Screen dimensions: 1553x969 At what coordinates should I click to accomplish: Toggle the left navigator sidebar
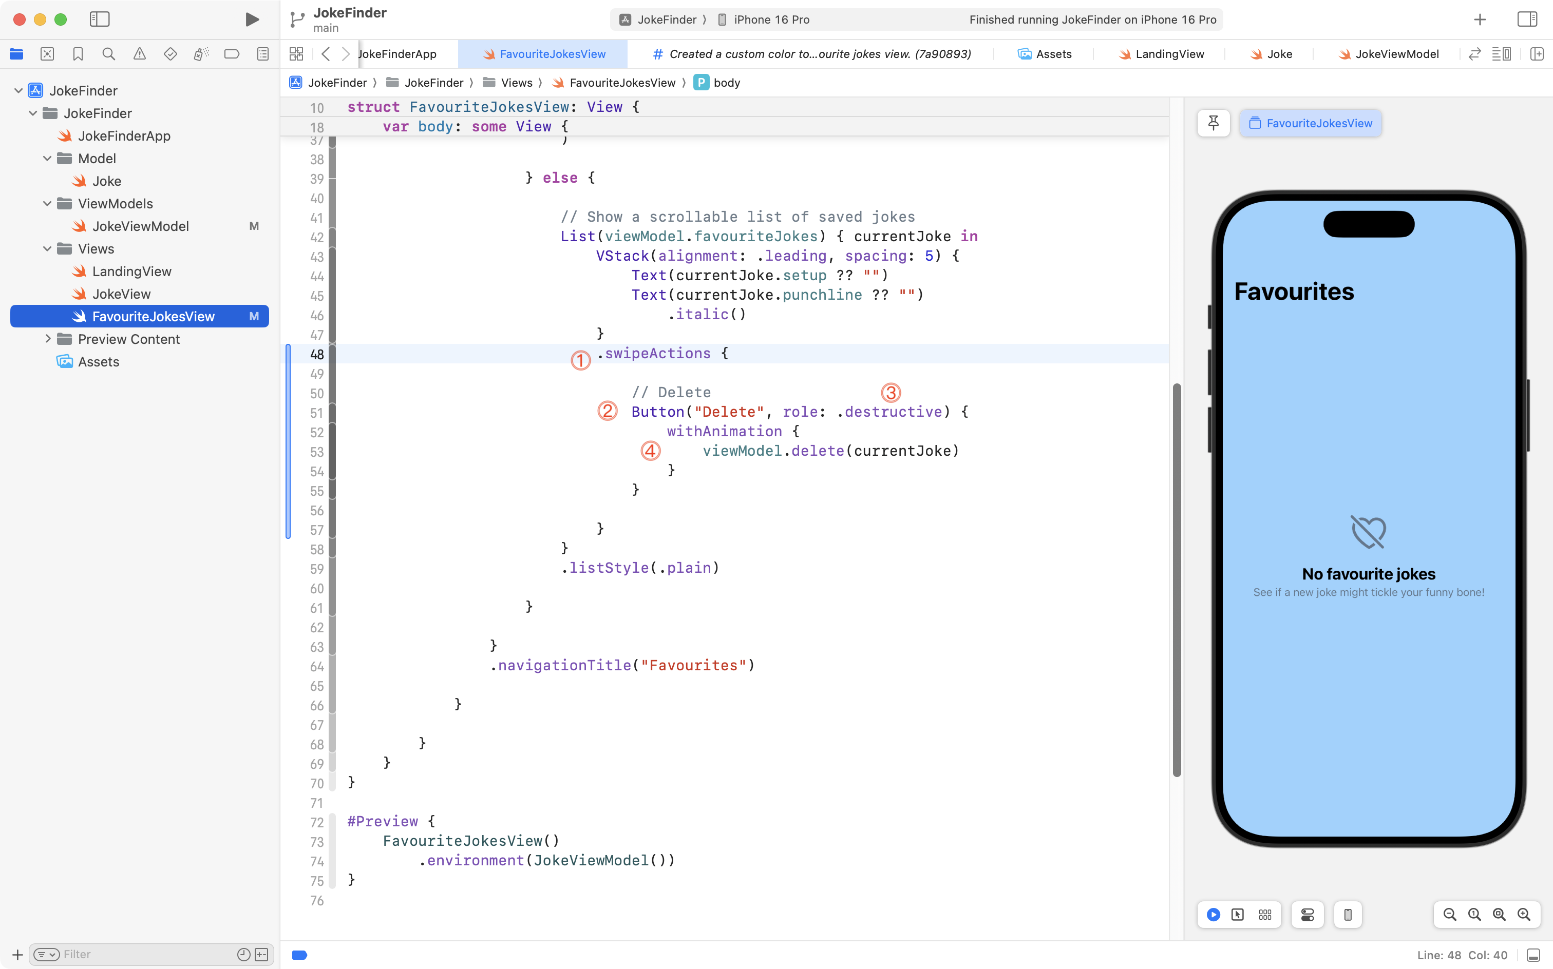100,19
